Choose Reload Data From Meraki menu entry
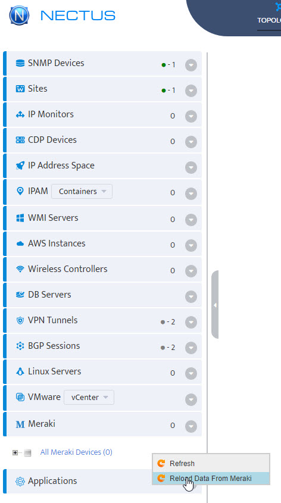The height and width of the screenshot is (503, 281). 211,479
